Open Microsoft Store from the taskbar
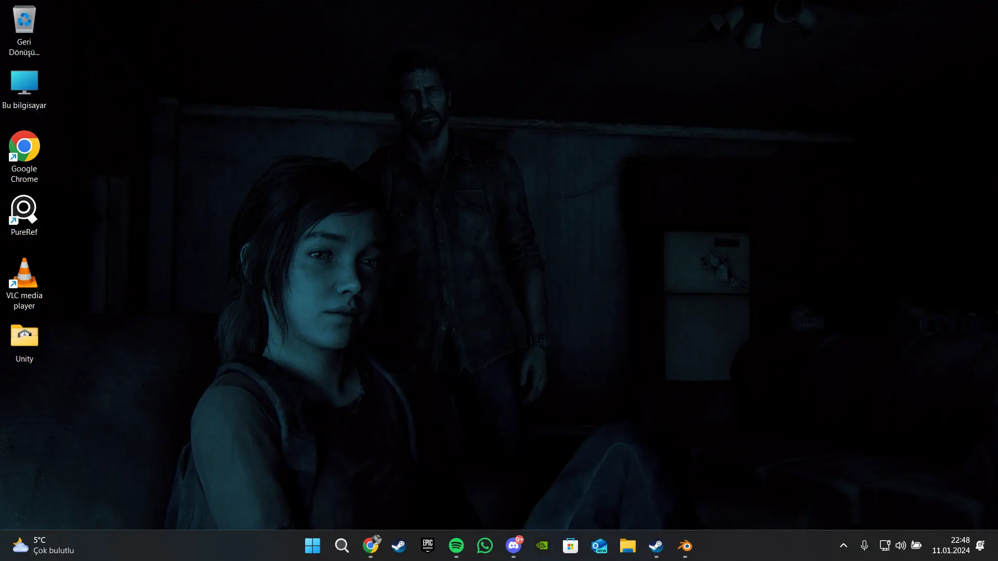The width and height of the screenshot is (998, 561). coord(570,545)
